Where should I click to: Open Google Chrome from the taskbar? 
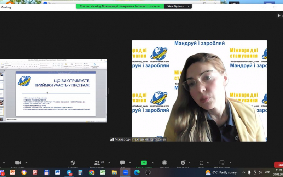[x=92, y=172]
